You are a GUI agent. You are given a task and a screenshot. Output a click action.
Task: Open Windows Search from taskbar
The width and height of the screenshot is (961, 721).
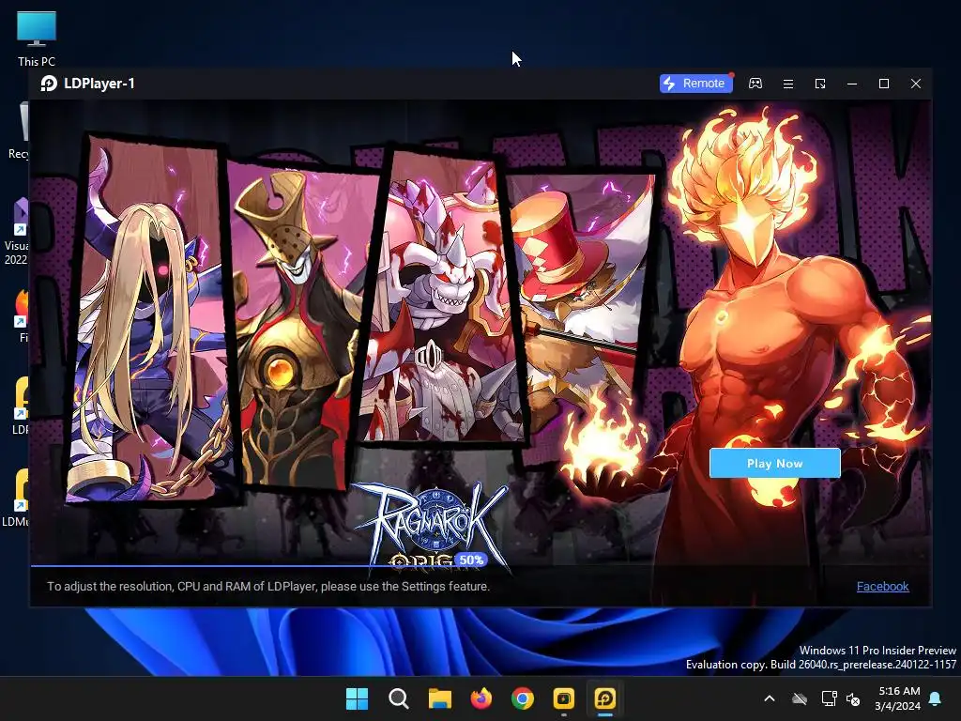pos(398,698)
